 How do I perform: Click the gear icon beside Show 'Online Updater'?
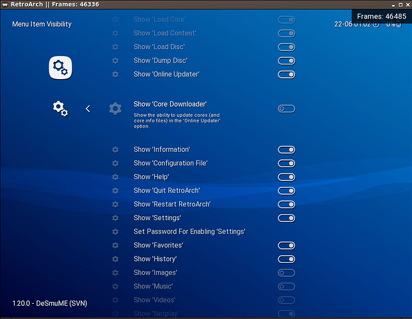coord(115,75)
